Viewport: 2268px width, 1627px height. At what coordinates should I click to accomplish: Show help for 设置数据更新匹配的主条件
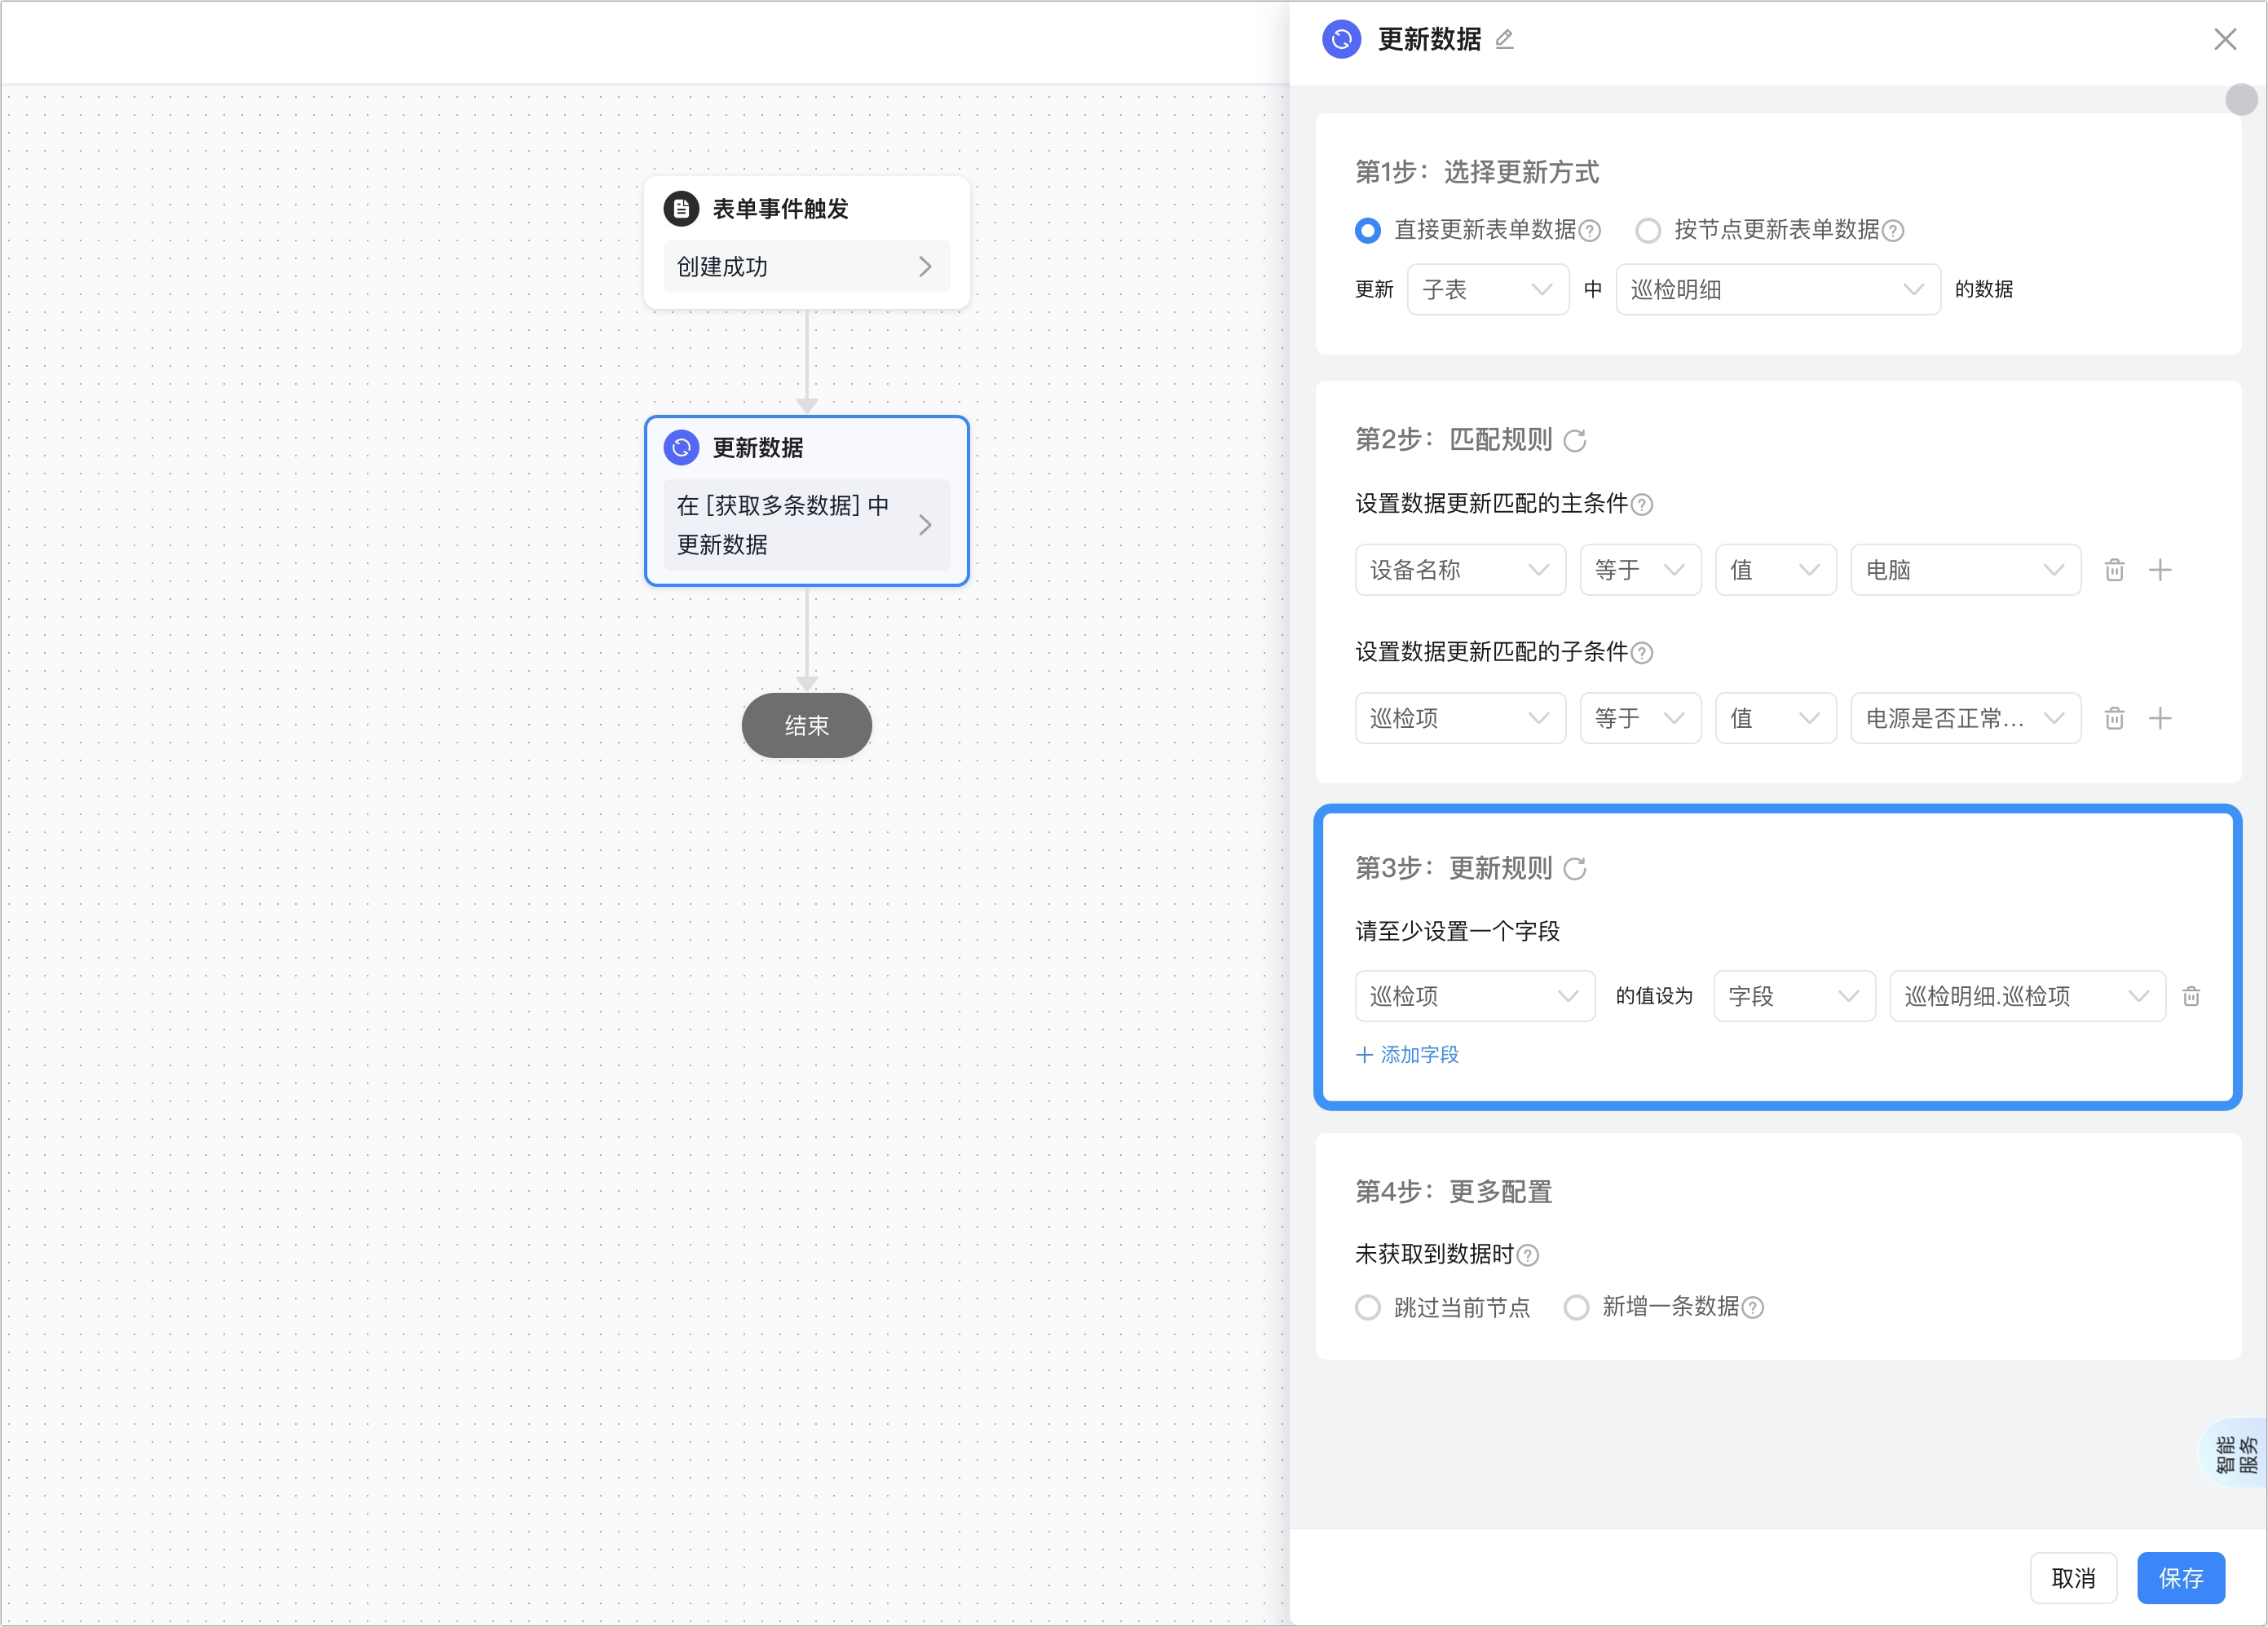1642,505
